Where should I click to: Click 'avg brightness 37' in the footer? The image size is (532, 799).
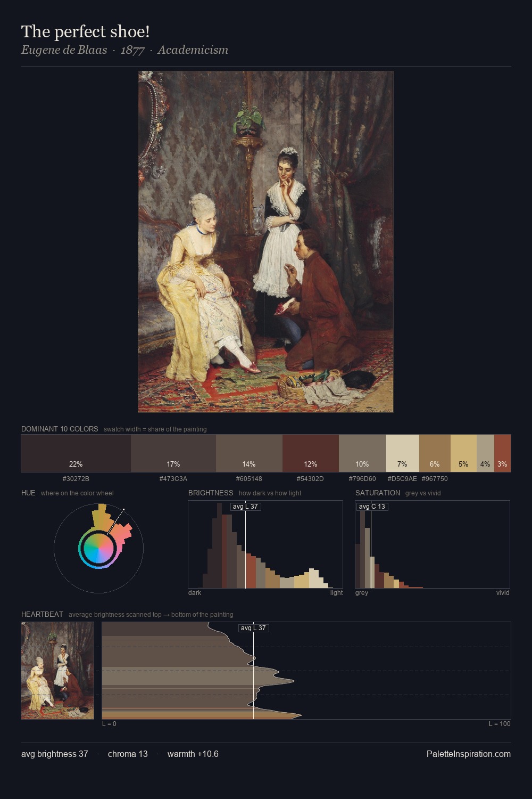(55, 754)
